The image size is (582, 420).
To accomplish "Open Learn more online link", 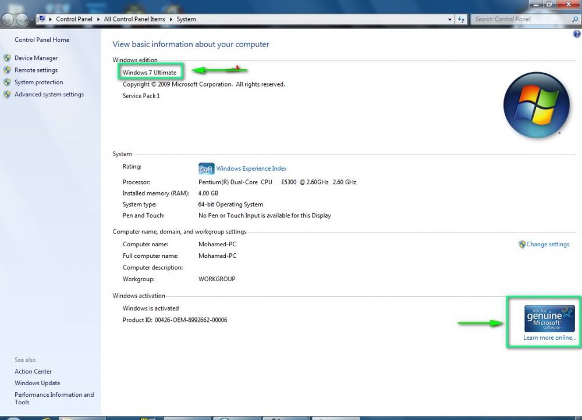I will tap(550, 338).
